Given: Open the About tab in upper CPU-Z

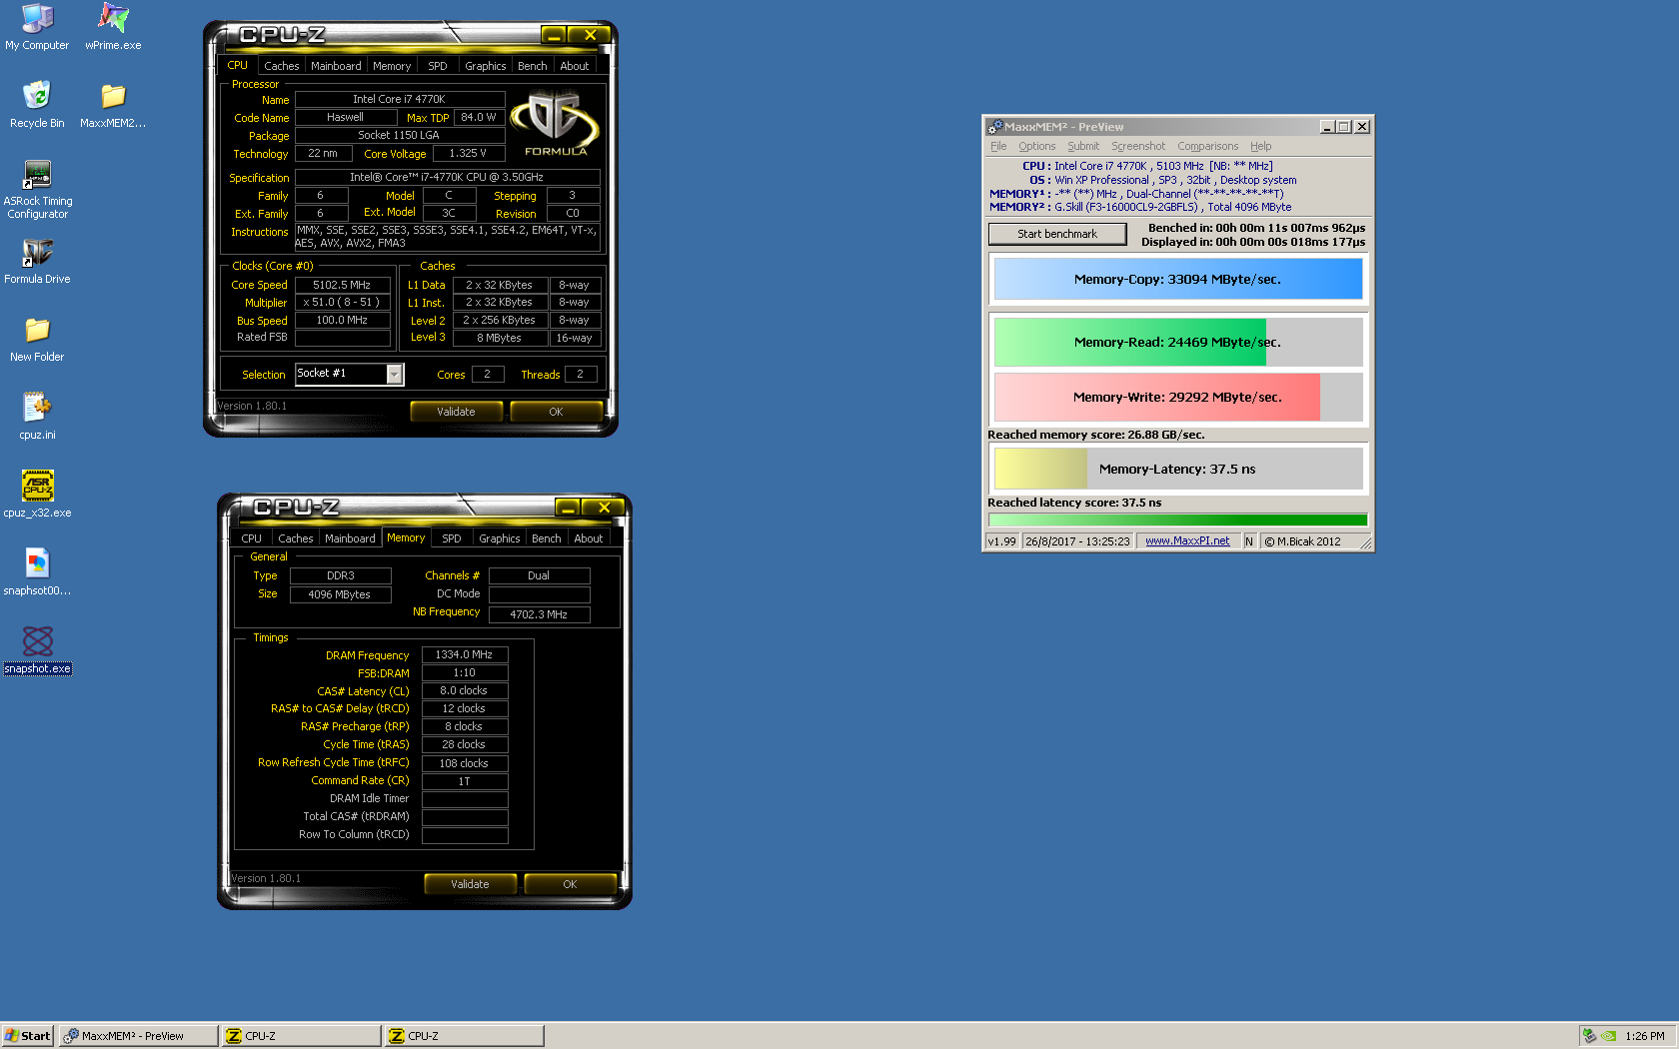Looking at the screenshot, I should (x=575, y=66).
